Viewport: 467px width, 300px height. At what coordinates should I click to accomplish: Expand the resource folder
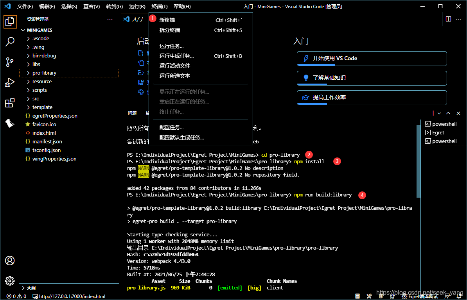point(28,82)
